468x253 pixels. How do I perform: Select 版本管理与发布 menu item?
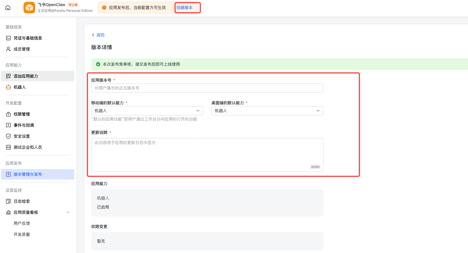click(x=28, y=174)
